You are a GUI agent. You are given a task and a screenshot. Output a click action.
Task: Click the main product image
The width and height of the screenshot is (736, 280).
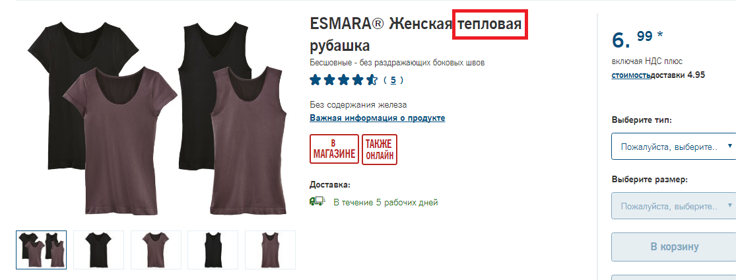coord(156,118)
